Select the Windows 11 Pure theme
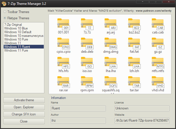Screen dimensions: 176x129 point(24,50)
